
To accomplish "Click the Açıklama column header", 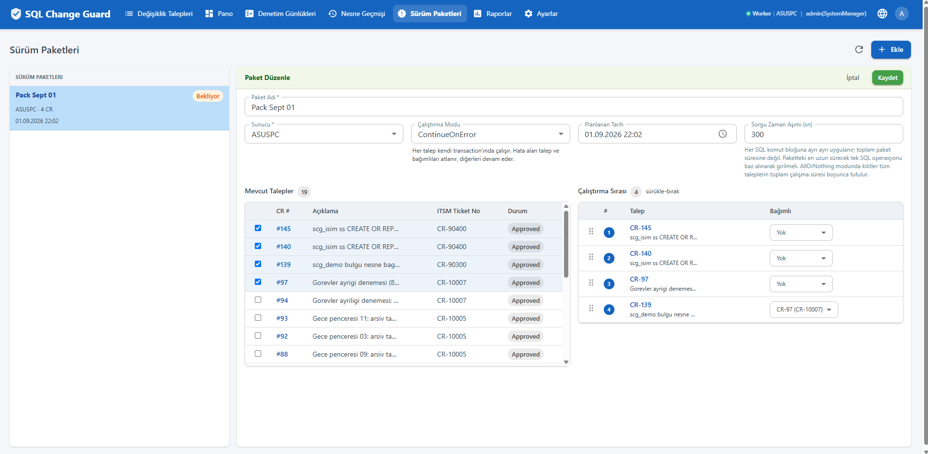I will [x=325, y=211].
